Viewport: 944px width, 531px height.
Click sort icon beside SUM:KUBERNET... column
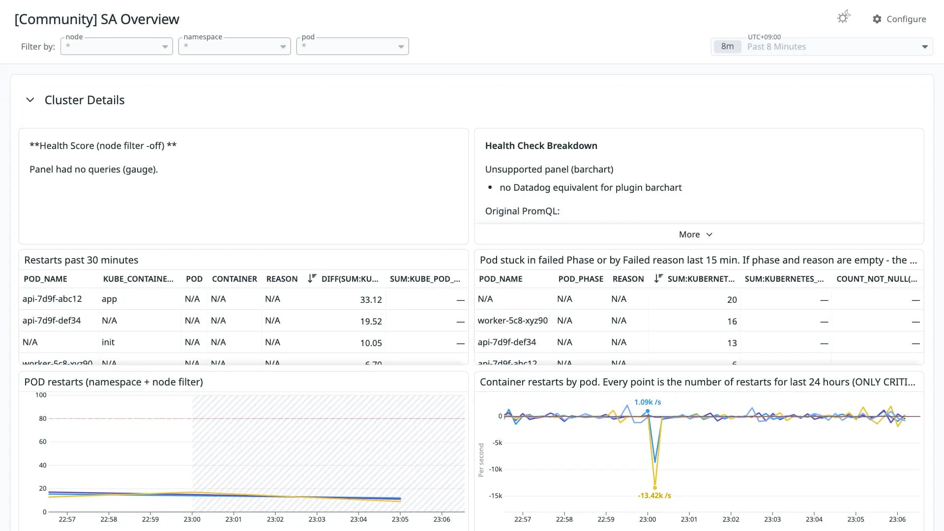click(x=658, y=278)
